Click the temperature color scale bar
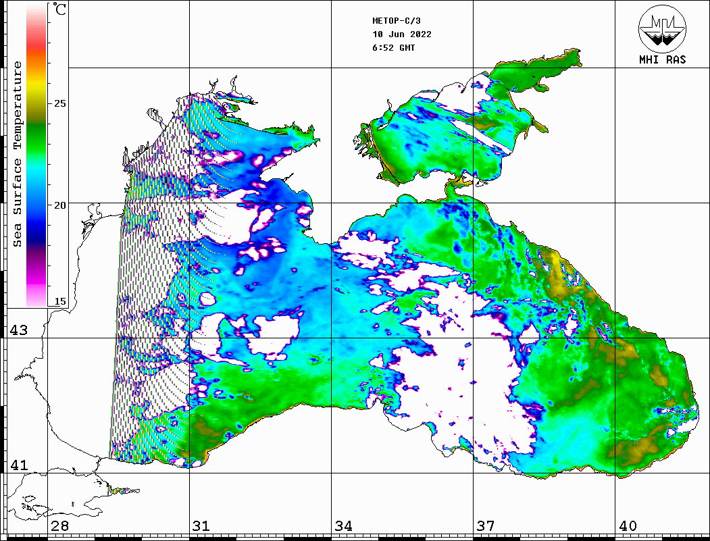The width and height of the screenshot is (710, 541). point(36,155)
